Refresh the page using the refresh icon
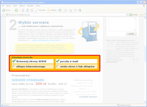 click(27, 10)
